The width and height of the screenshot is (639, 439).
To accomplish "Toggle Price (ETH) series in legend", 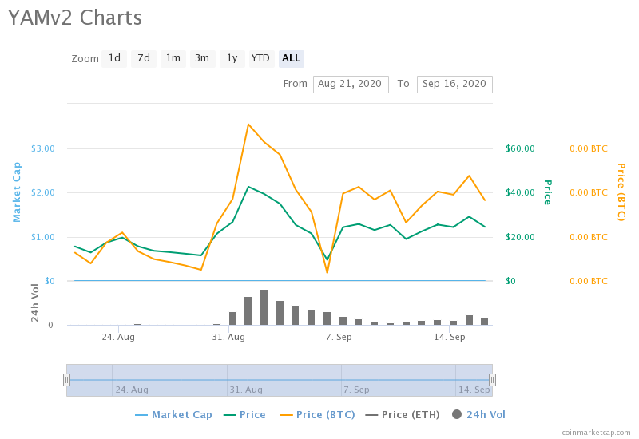I will point(403,415).
